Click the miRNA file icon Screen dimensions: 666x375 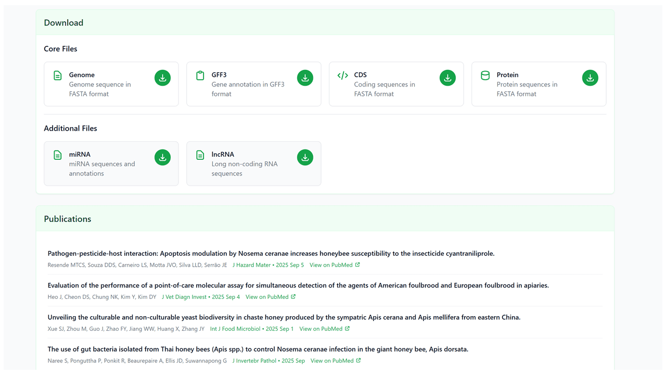(58, 155)
